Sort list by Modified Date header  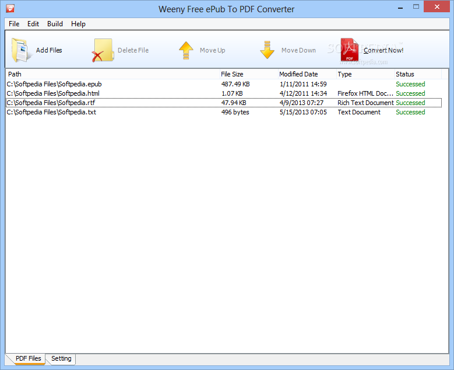pos(307,74)
